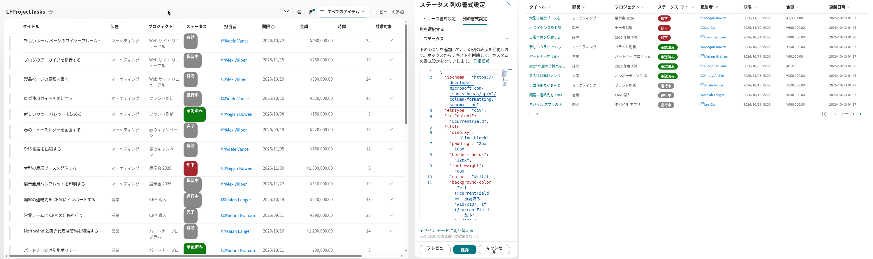Click the up arrow of the LFProjectTasks vertical scrollbar

406,22
